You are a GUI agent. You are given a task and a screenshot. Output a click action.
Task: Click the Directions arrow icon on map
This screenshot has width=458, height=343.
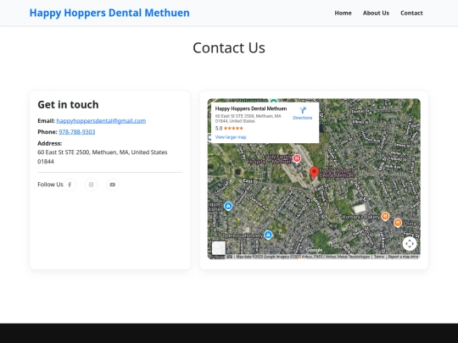click(x=303, y=110)
